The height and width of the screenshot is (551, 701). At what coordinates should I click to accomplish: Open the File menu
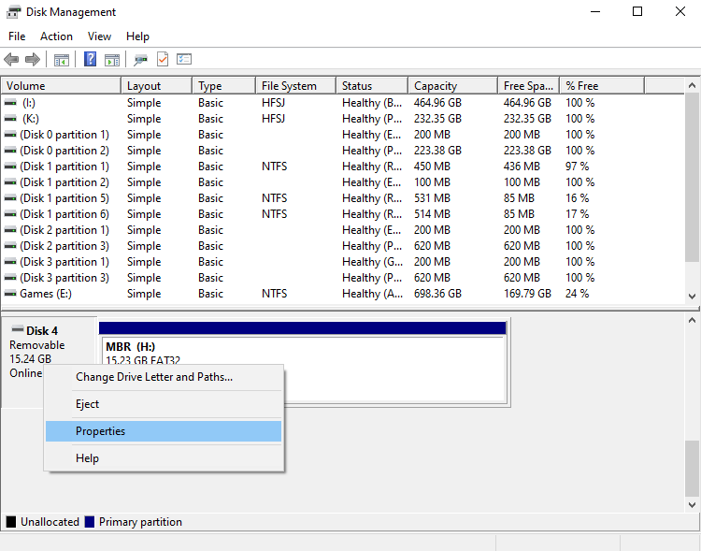(x=17, y=36)
